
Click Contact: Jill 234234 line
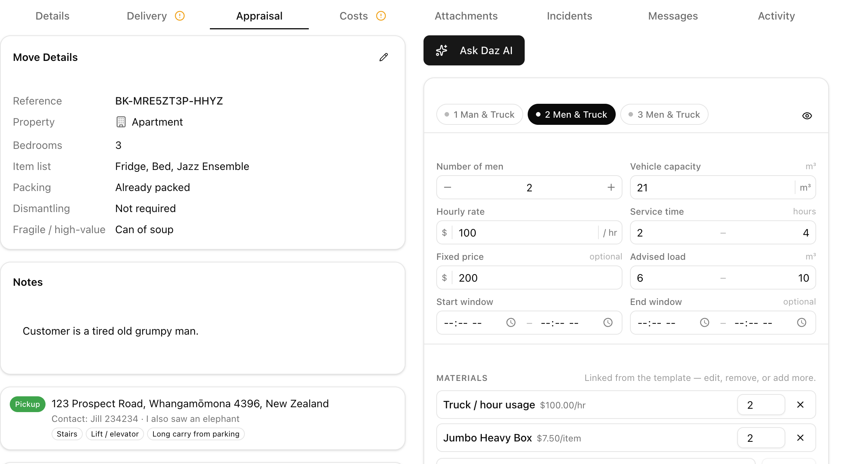pos(146,419)
